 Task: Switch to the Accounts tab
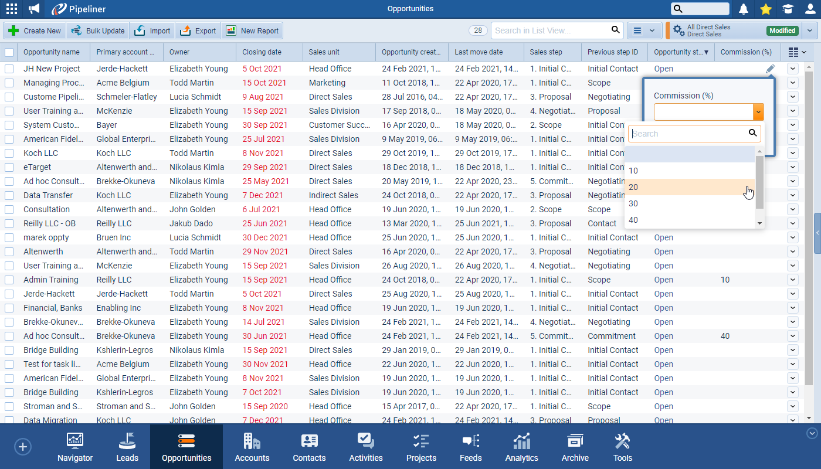pos(252,447)
